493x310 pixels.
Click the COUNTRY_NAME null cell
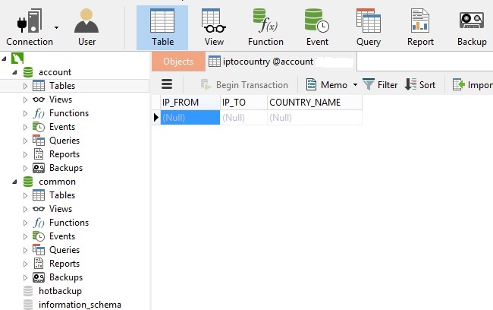click(315, 118)
